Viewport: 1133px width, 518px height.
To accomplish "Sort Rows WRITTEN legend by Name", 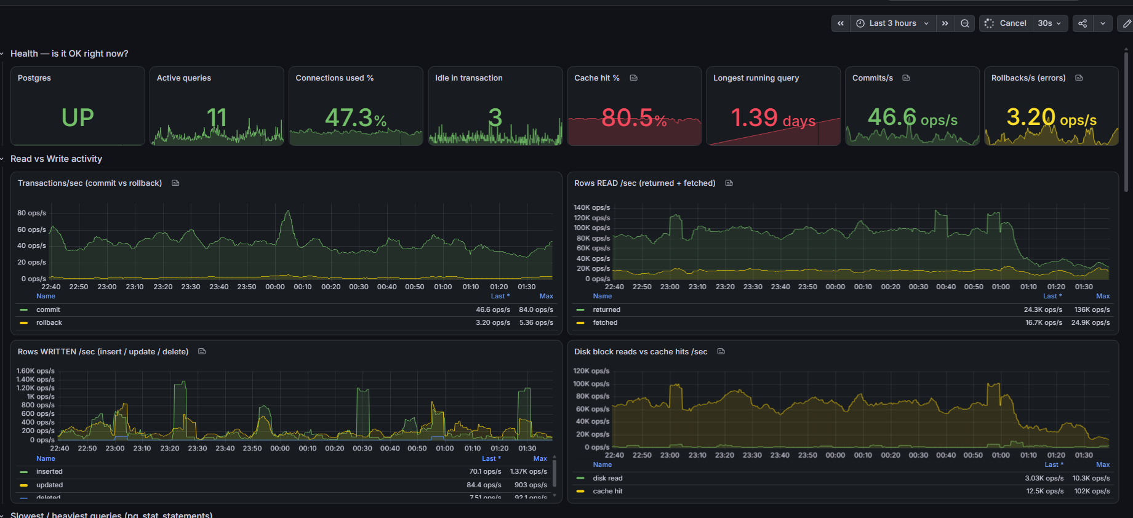I will click(x=46, y=459).
